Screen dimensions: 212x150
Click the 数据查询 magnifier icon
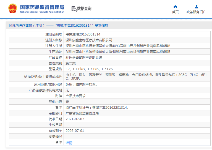click(x=74, y=9)
